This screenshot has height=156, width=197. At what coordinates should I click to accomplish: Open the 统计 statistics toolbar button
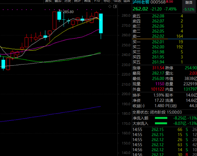coord(77,1)
